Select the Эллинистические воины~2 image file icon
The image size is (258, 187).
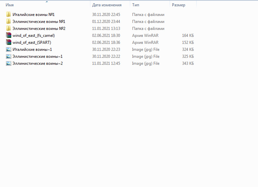pyautogui.click(x=9, y=63)
